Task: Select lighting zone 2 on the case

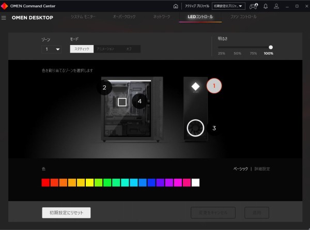Action: (104, 87)
